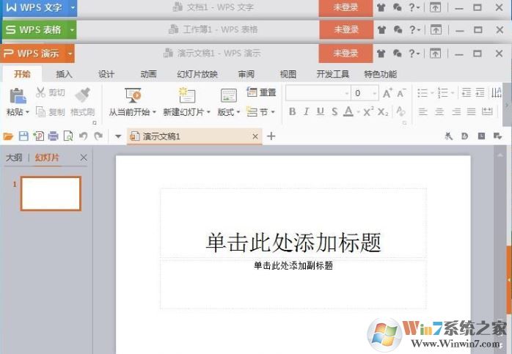512x354 pixels.
Task: Add new document tab with plus
Action: 271,136
